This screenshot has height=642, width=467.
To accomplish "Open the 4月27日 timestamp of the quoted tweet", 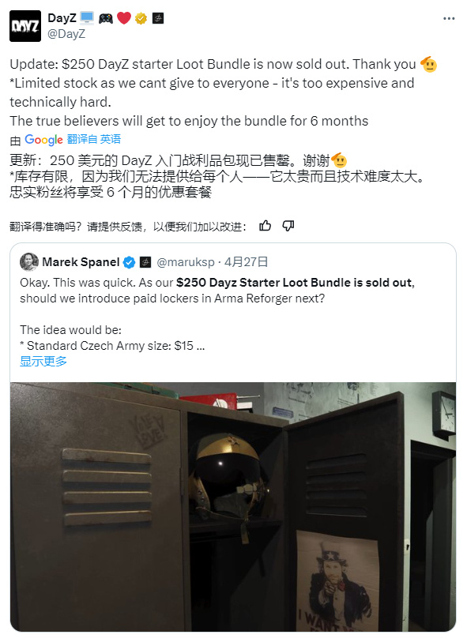I will coord(247,262).
